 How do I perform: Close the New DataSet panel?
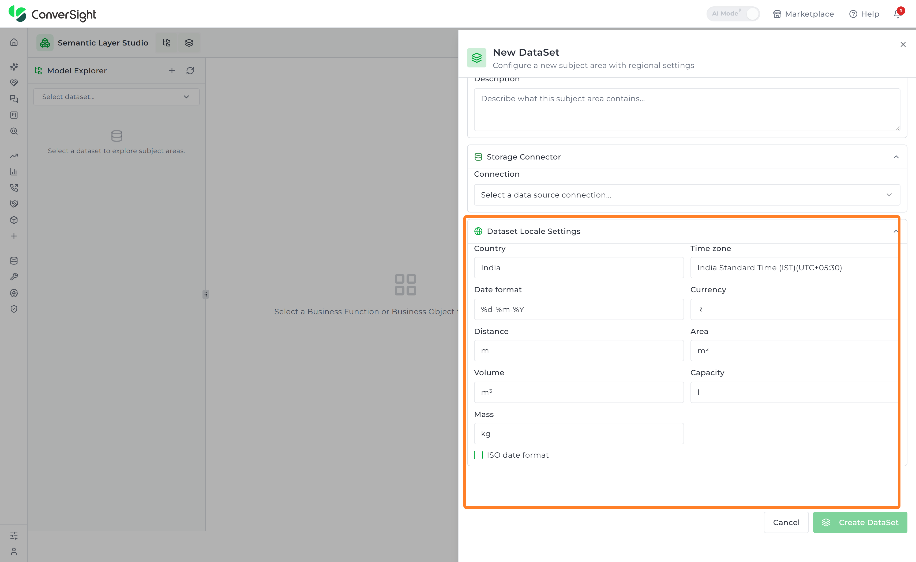[x=903, y=45]
